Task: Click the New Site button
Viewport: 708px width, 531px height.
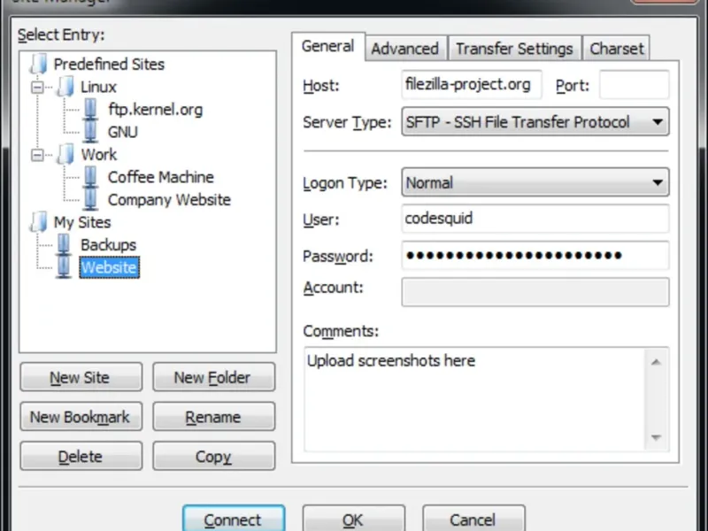Action: click(81, 377)
